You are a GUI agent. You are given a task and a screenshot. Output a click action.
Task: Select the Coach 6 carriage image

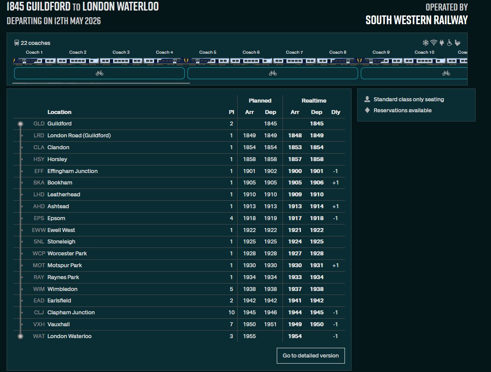point(251,61)
